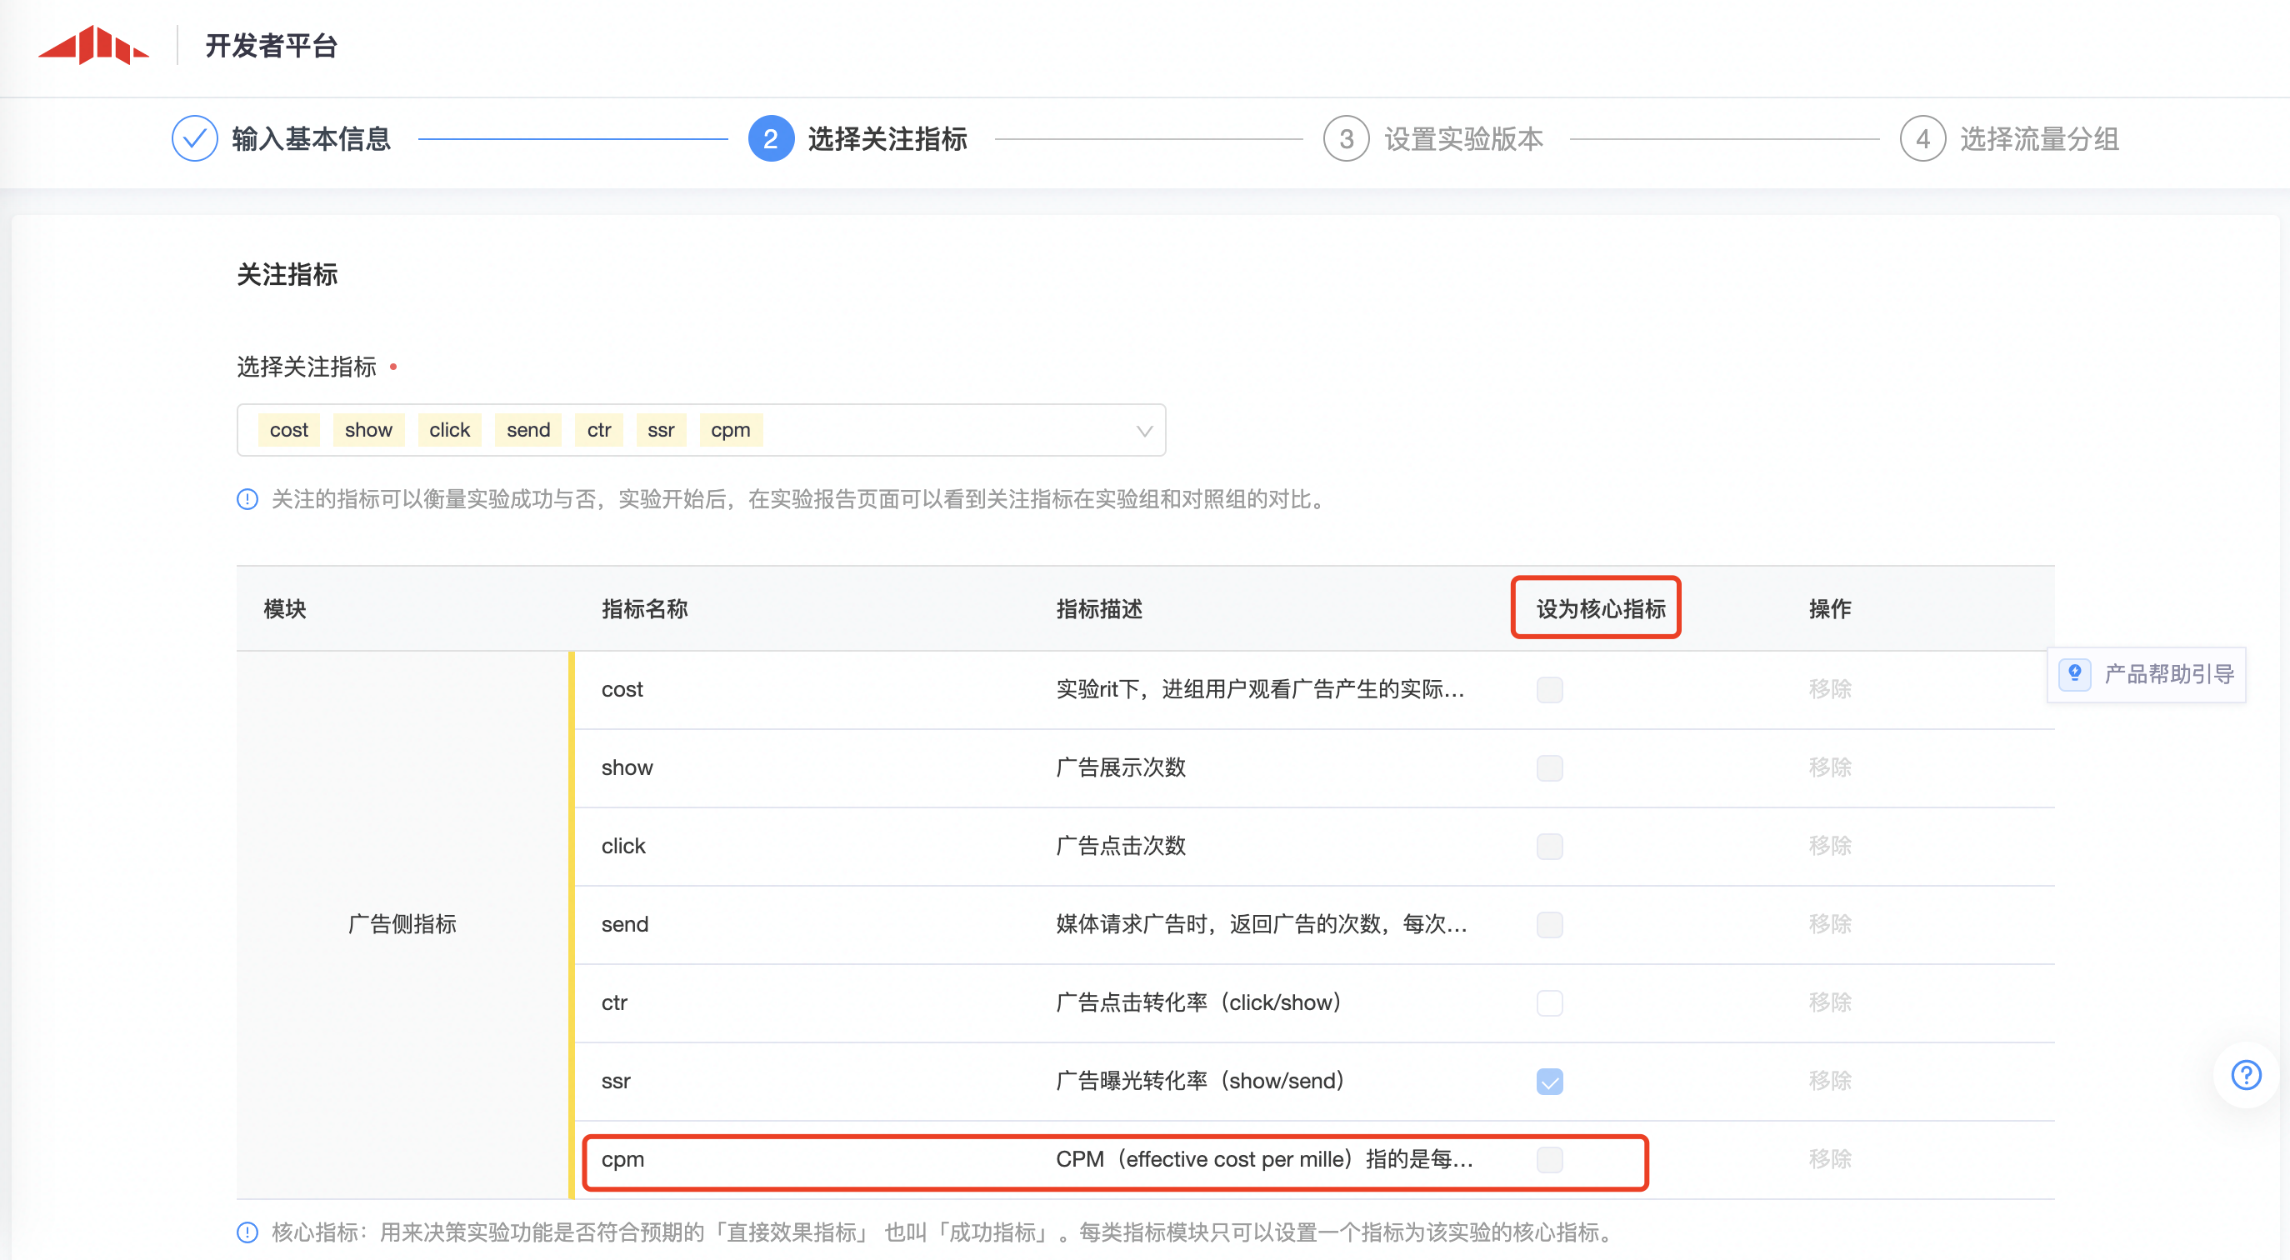The width and height of the screenshot is (2290, 1260).
Task: Remove the send metric row via 移除
Action: [1829, 924]
